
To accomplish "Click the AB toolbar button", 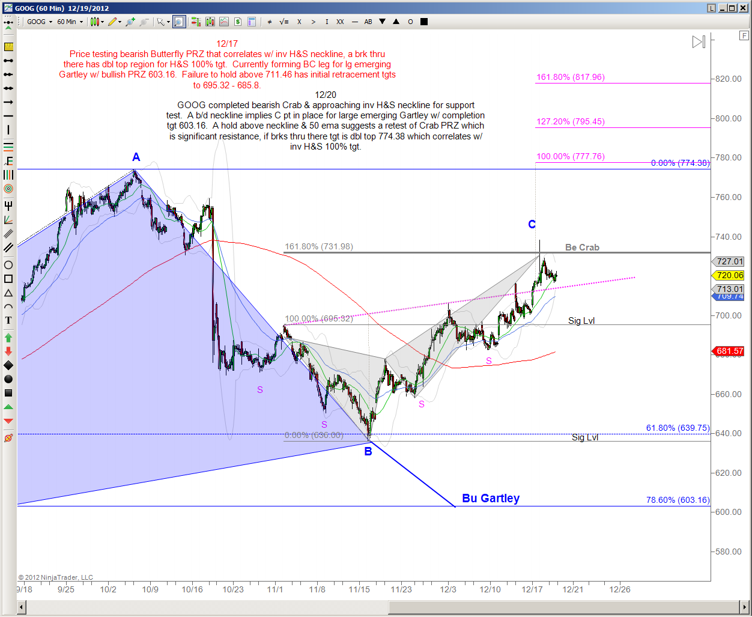I will pos(368,22).
